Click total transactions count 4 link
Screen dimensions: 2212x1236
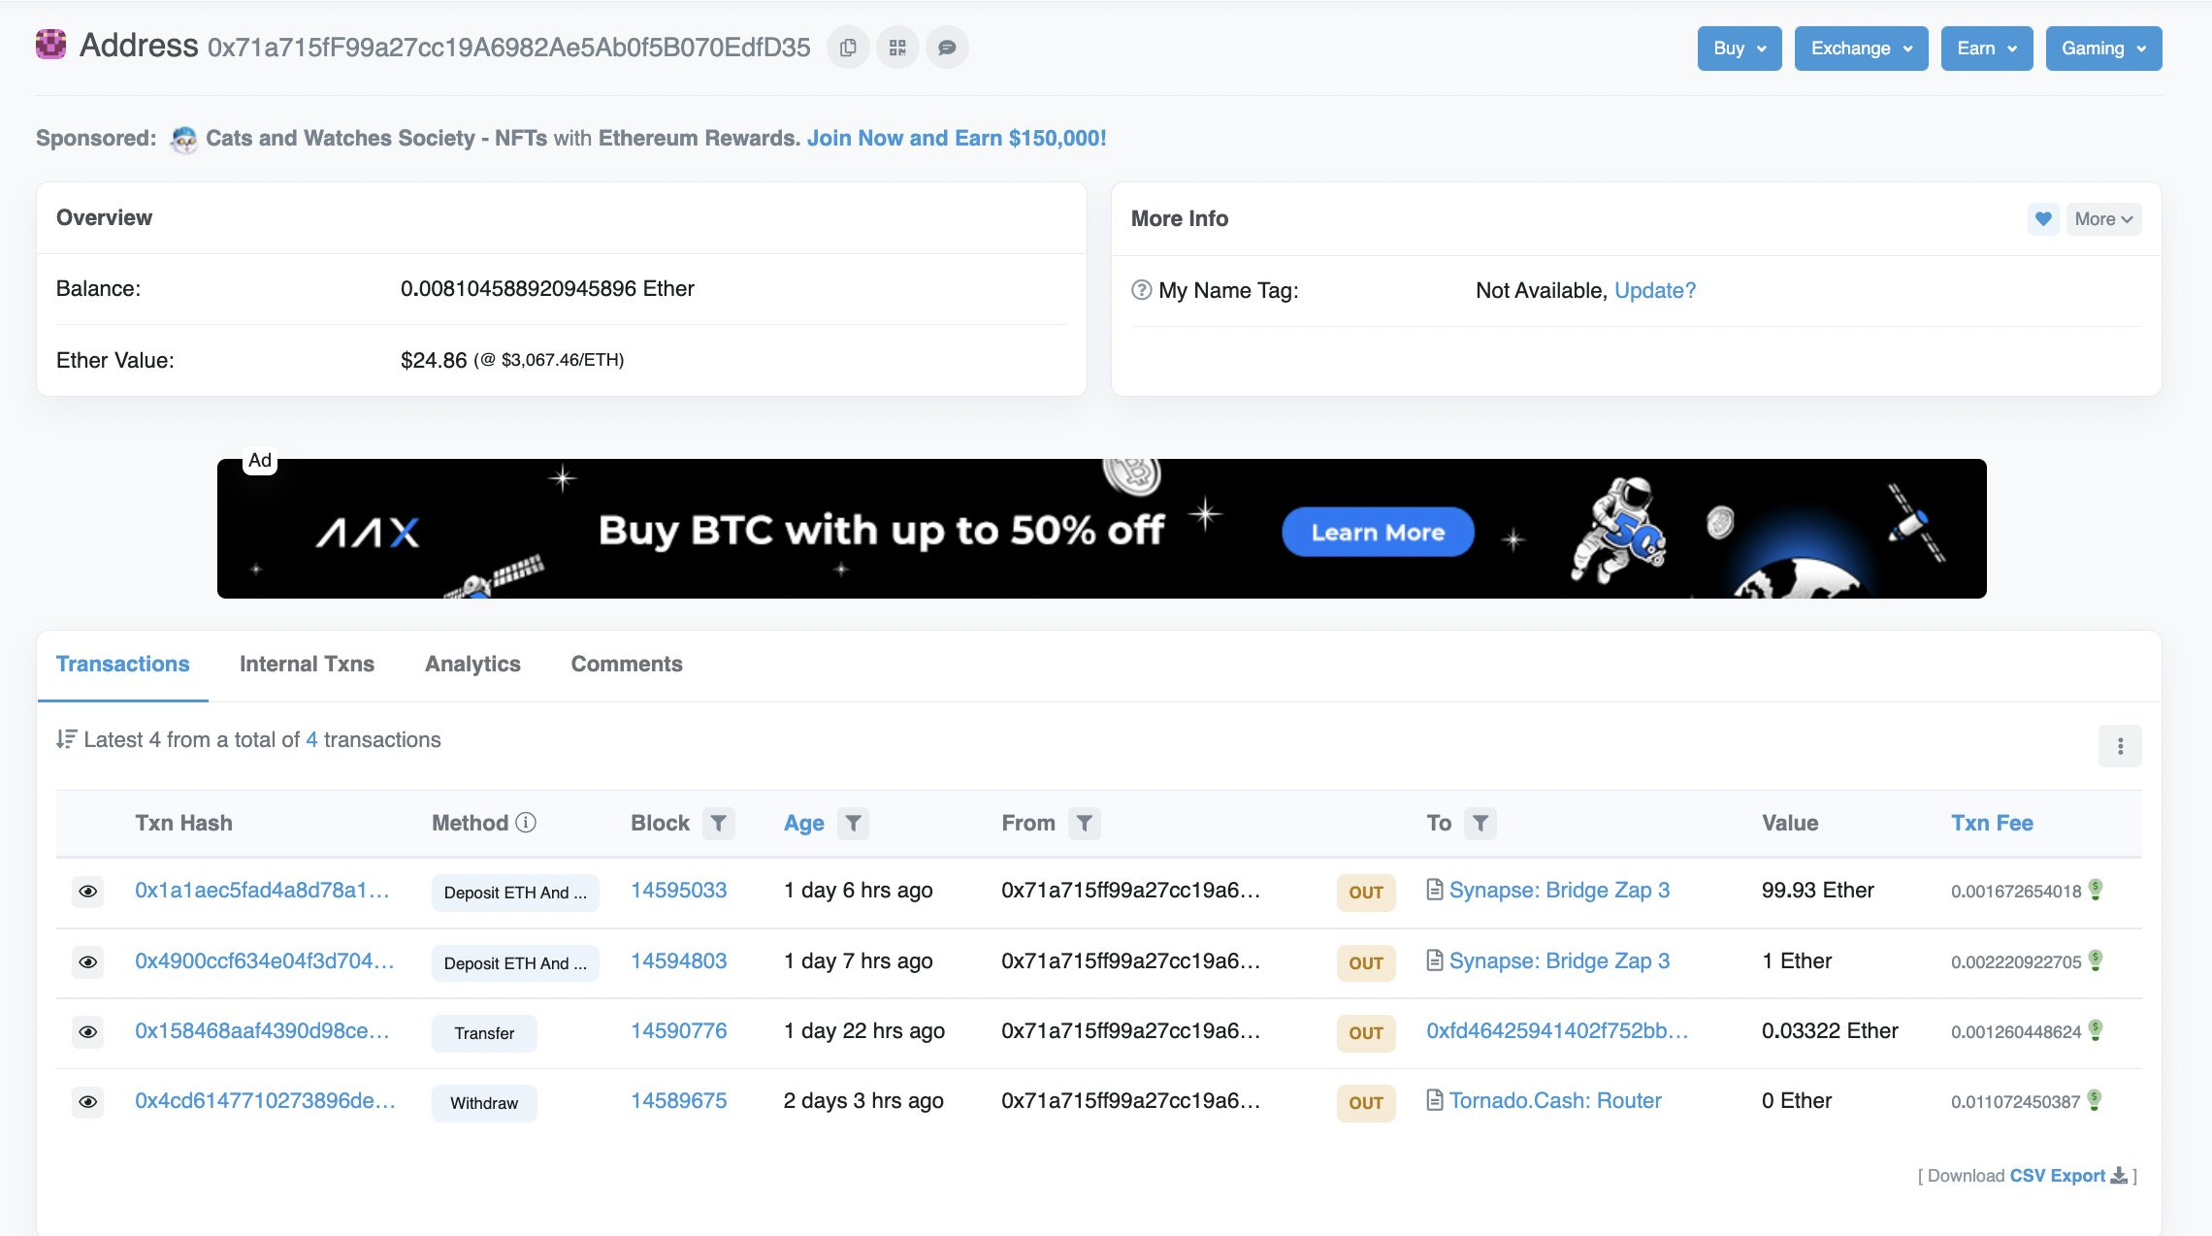[311, 740]
